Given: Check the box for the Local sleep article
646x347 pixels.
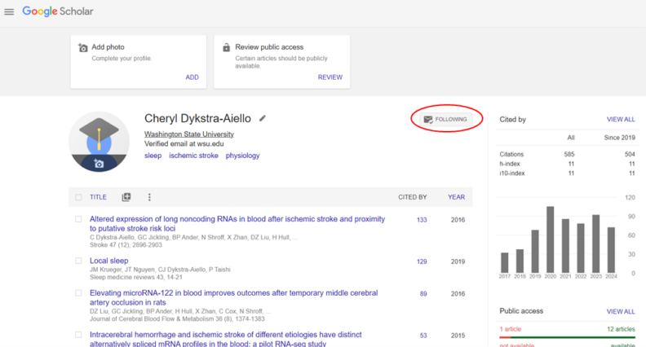Looking at the screenshot, I should coord(78,261).
